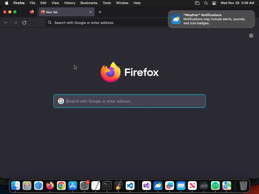Go back to previous page
The image size is (259, 194).
click(6, 22)
